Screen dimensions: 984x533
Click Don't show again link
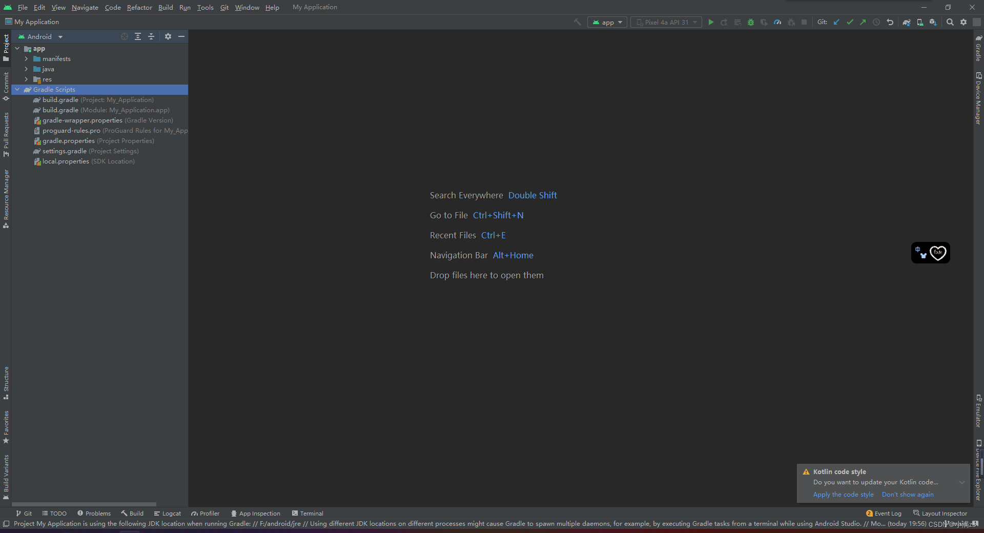(x=908, y=495)
